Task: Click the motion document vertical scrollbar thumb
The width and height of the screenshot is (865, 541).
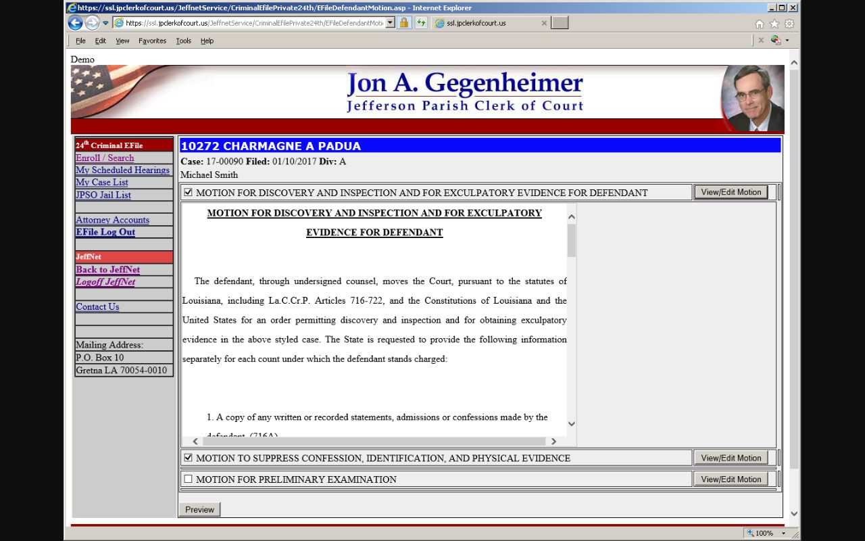Action: tap(572, 241)
